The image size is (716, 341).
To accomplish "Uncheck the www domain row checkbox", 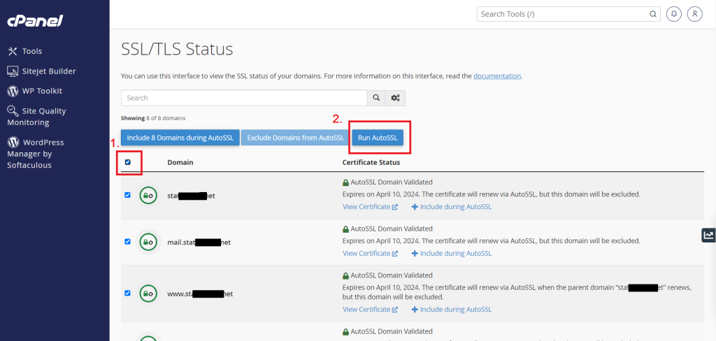I will 127,293.
